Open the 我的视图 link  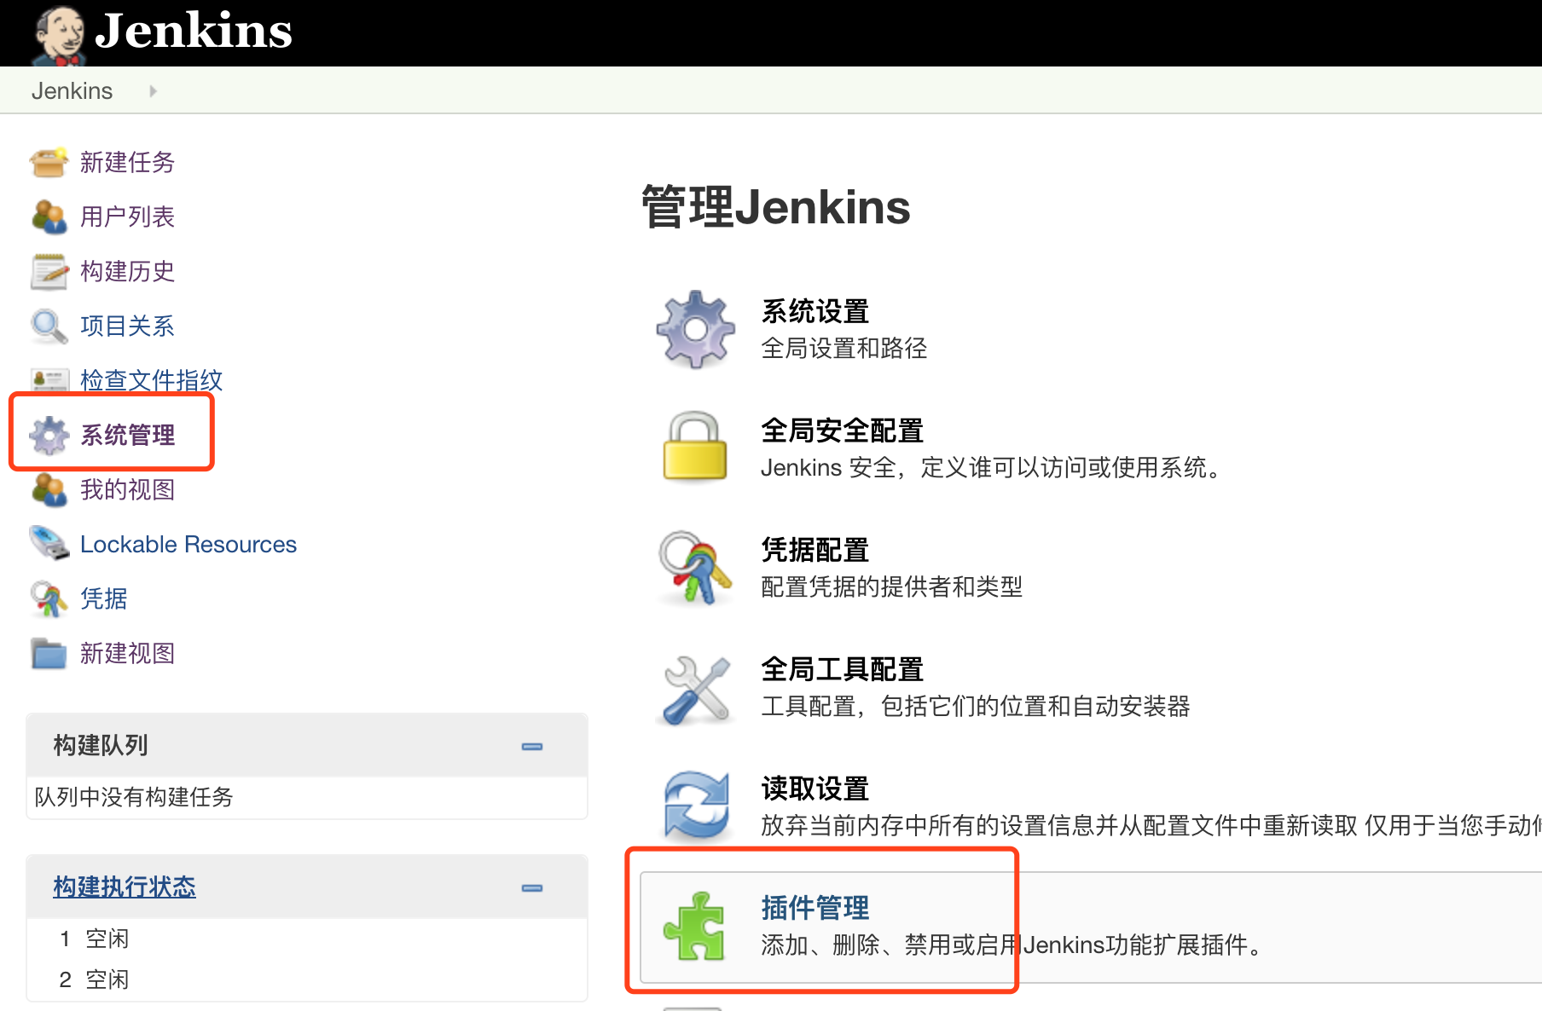(127, 489)
